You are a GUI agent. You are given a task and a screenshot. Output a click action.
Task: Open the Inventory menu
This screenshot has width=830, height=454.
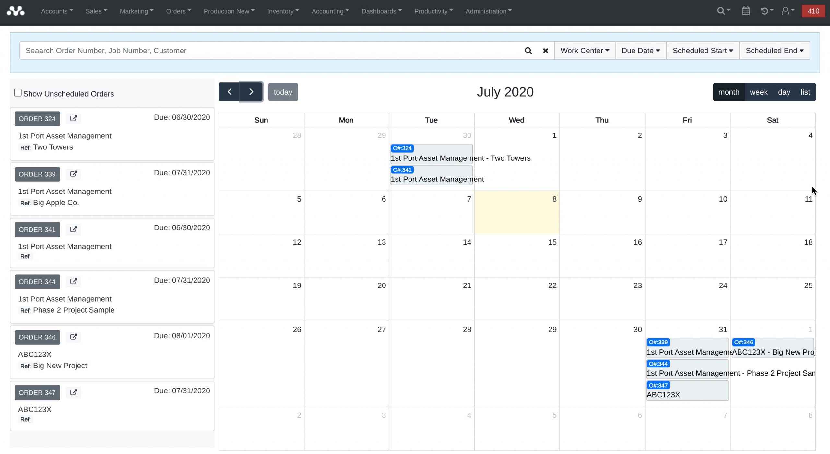283,11
